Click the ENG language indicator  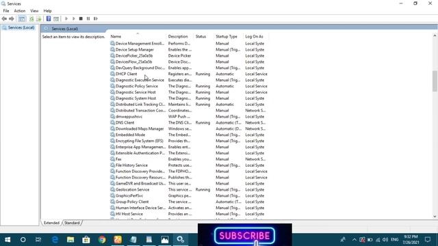(x=394, y=240)
